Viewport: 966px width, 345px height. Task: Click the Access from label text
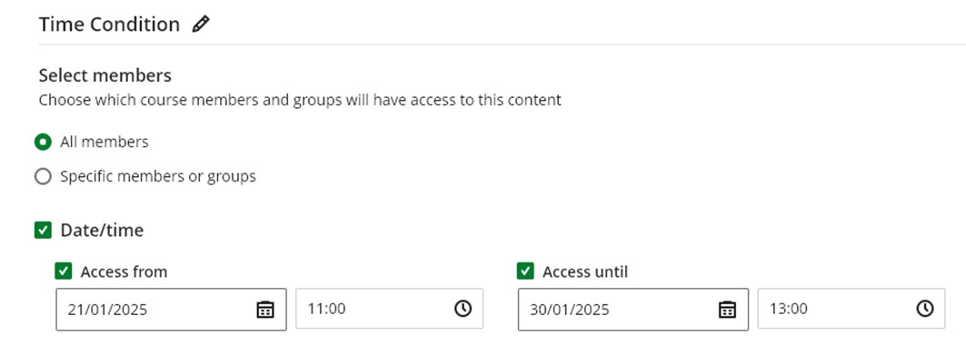124,271
